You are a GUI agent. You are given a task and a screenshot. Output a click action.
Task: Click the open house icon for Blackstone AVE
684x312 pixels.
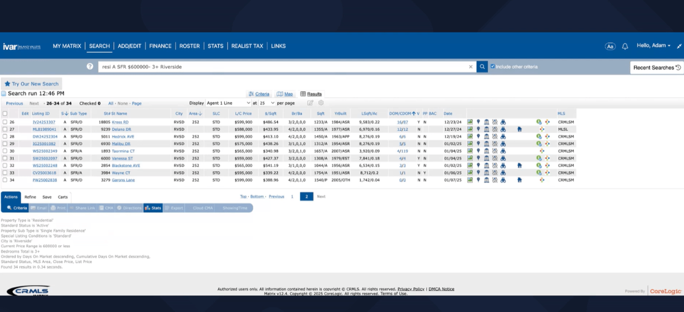(x=519, y=166)
